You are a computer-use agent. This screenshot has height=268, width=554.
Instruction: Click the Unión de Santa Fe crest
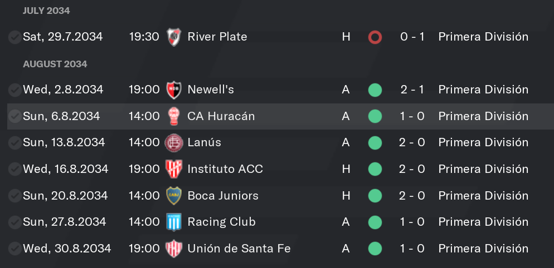(173, 249)
